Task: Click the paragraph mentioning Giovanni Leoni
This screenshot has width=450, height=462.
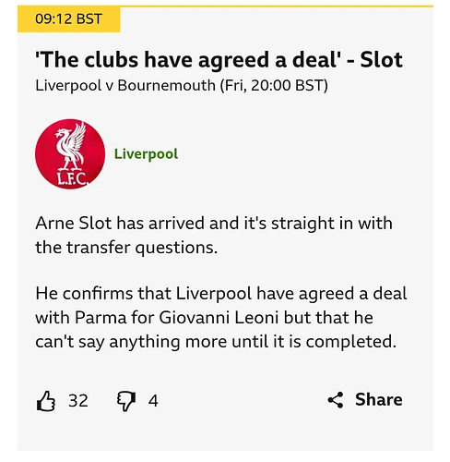Action: pos(221,318)
